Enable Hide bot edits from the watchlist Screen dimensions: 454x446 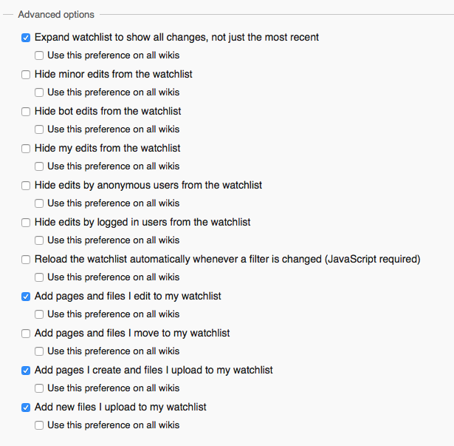point(26,112)
